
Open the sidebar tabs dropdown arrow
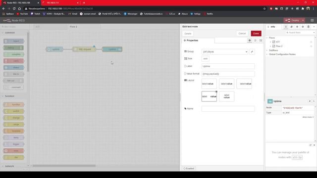click(x=314, y=27)
